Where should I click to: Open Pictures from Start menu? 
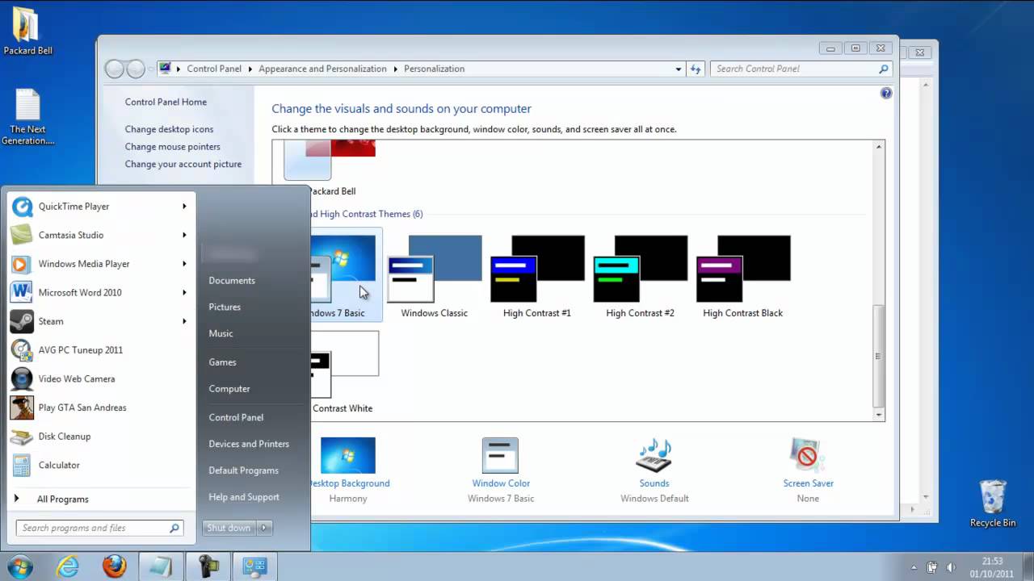point(225,307)
